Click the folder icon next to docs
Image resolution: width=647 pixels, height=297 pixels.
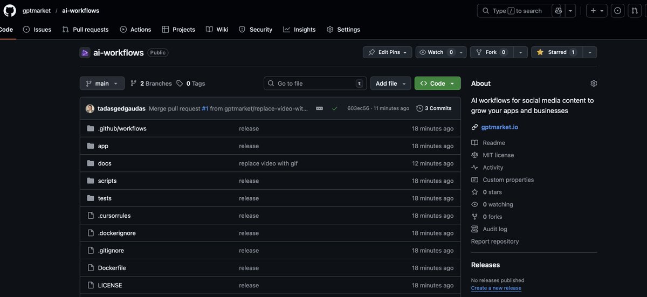point(91,163)
